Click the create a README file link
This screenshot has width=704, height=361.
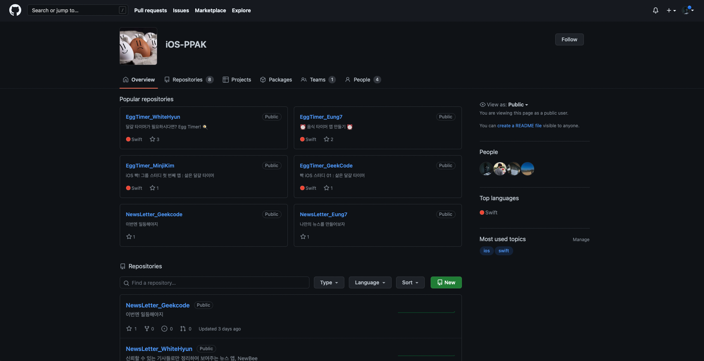pos(520,126)
